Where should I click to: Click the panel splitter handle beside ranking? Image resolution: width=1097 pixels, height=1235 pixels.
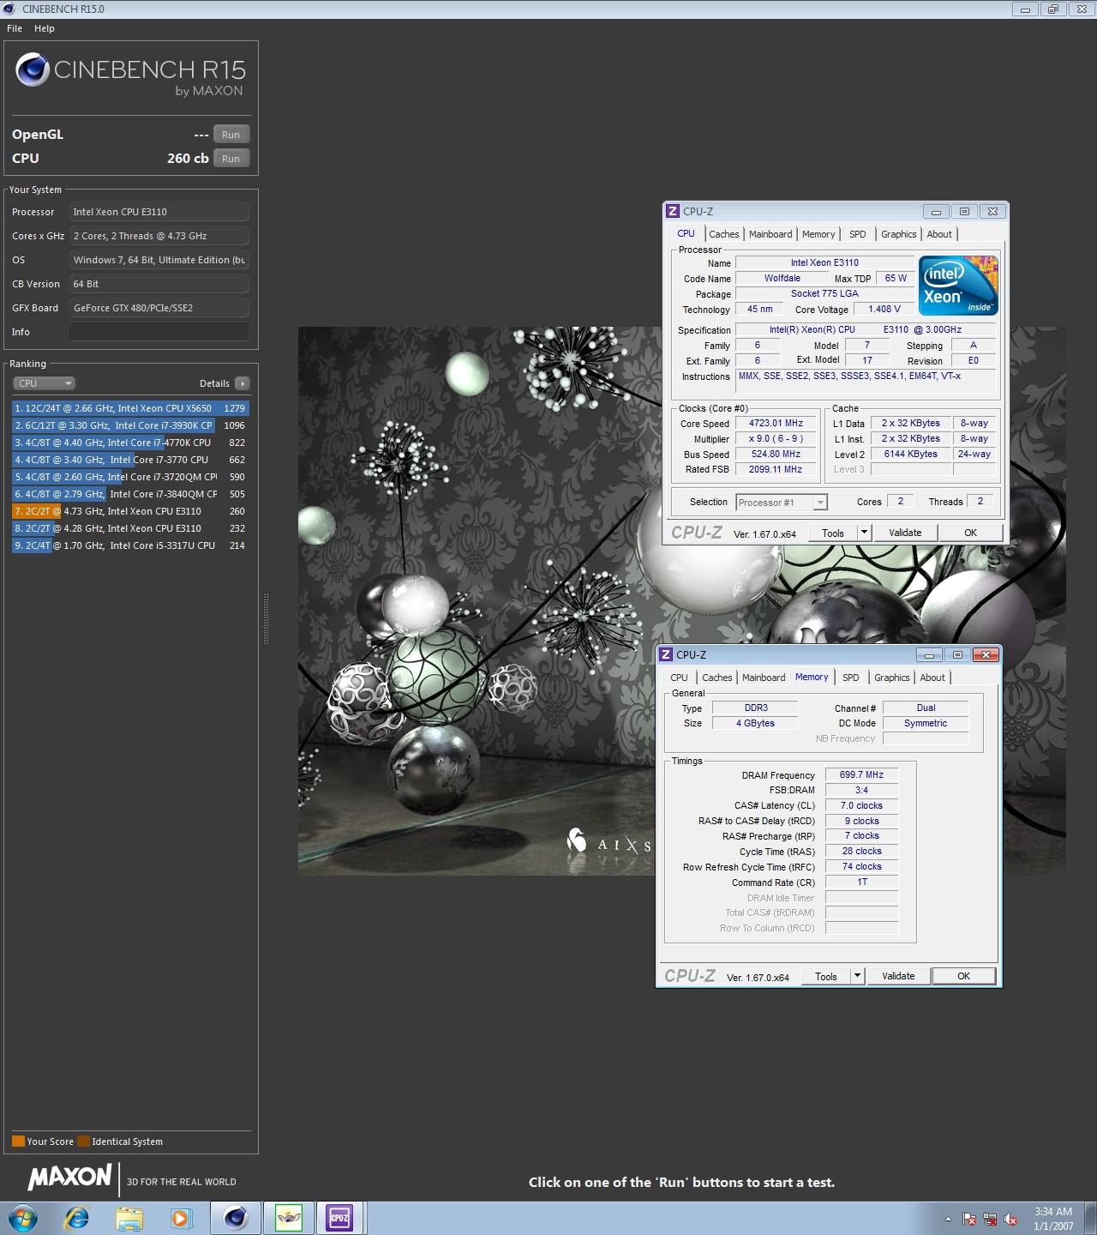click(266, 618)
